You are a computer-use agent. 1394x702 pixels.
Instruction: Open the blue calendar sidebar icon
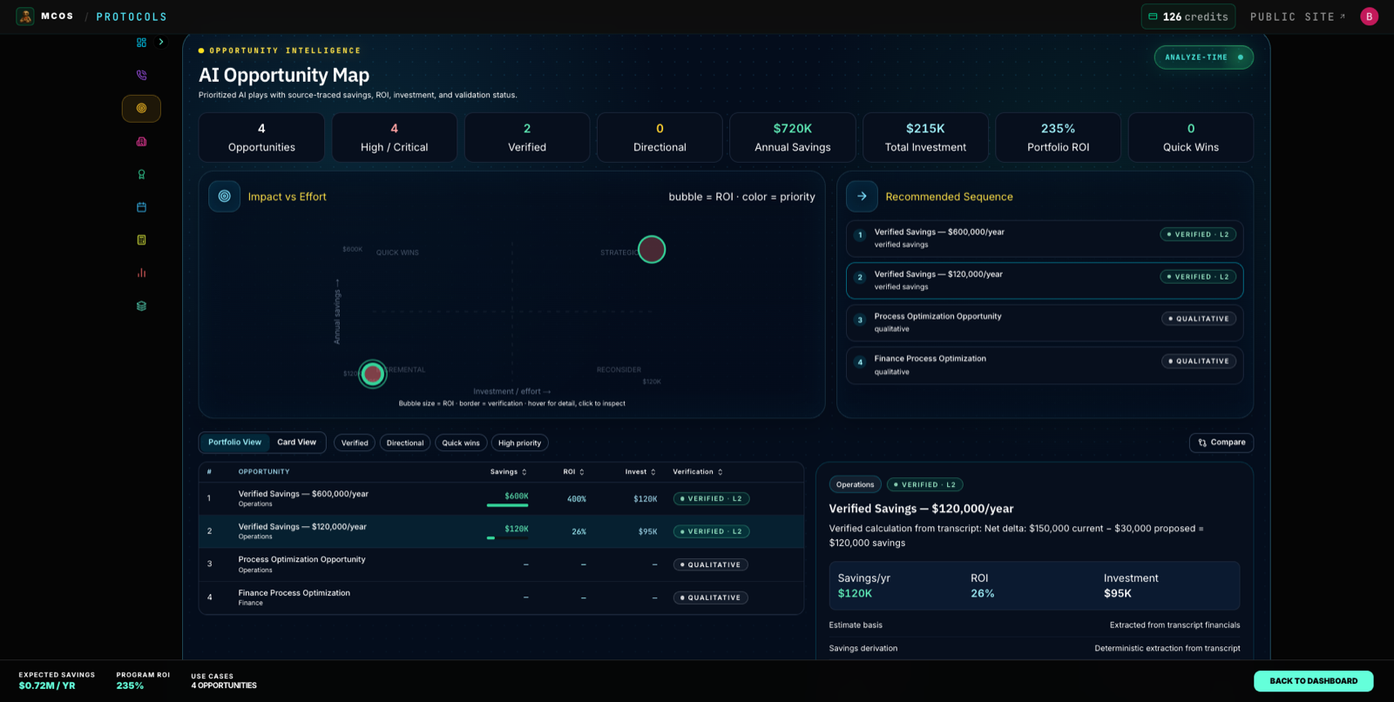[x=141, y=207]
